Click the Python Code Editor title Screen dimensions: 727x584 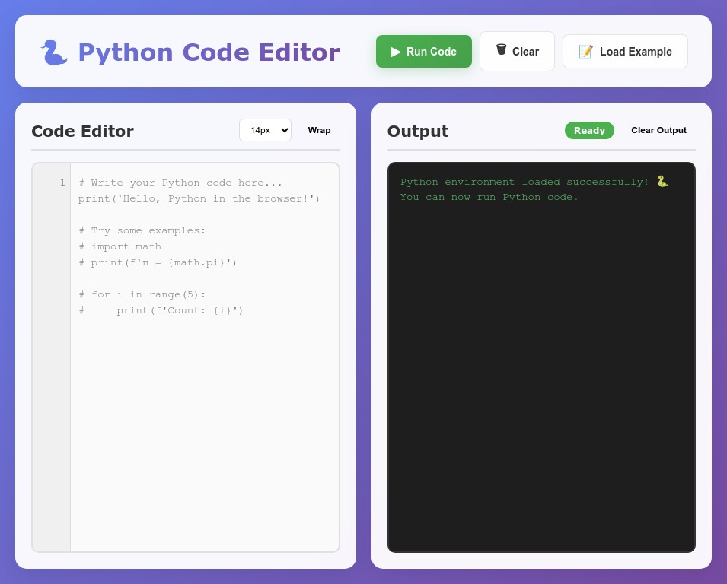(209, 52)
